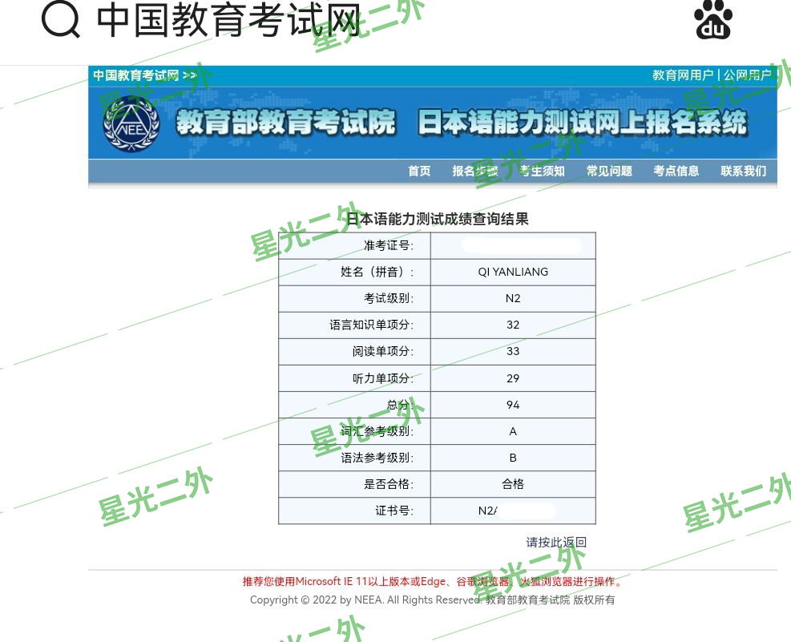Open the 中国教育考试网 >> link

point(145,75)
